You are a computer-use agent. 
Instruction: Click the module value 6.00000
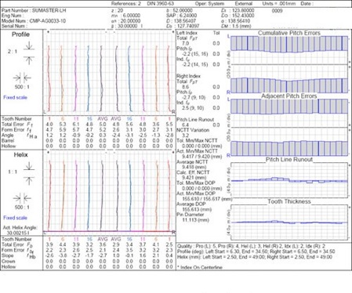click(130, 16)
